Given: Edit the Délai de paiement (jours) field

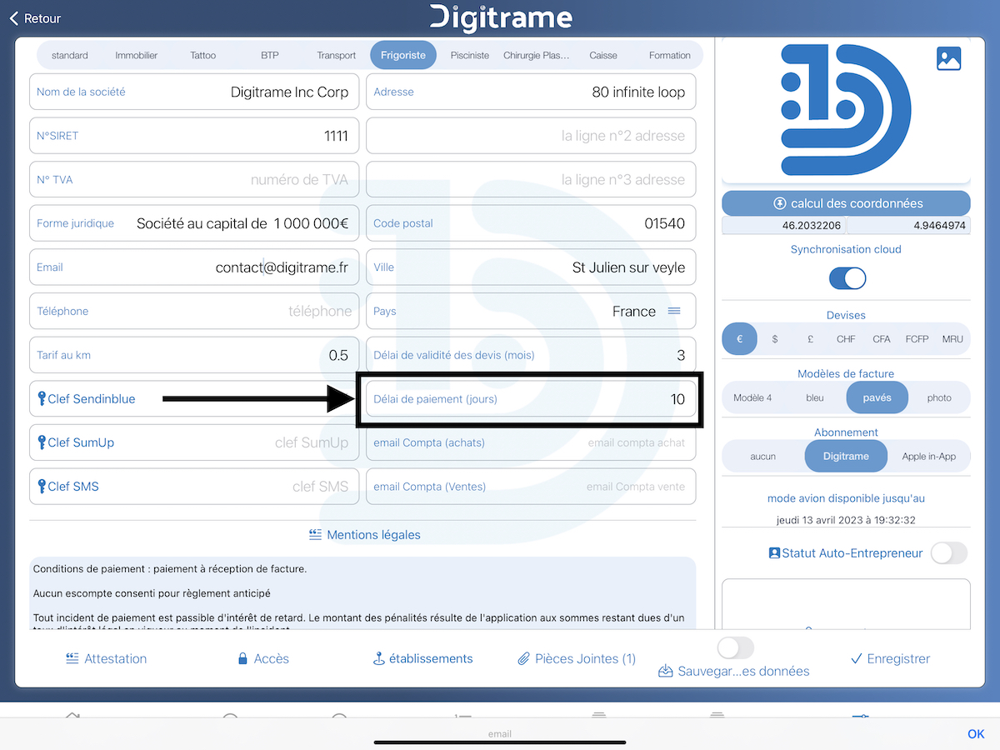Looking at the screenshot, I should tap(531, 399).
